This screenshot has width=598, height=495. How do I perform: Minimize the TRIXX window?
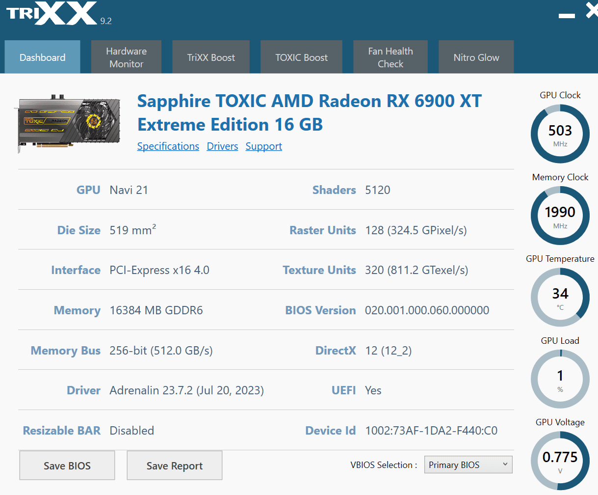567,16
